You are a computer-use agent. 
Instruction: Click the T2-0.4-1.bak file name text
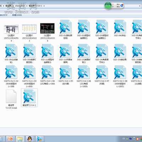click(x=11, y=106)
